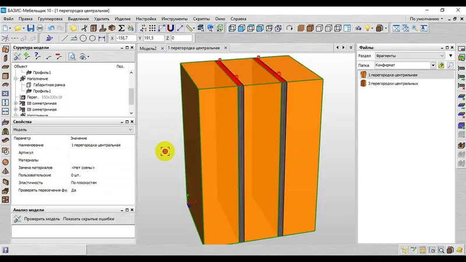The image size is (466, 262).
Task: Click the Sigma summary icon
Action: point(122,28)
